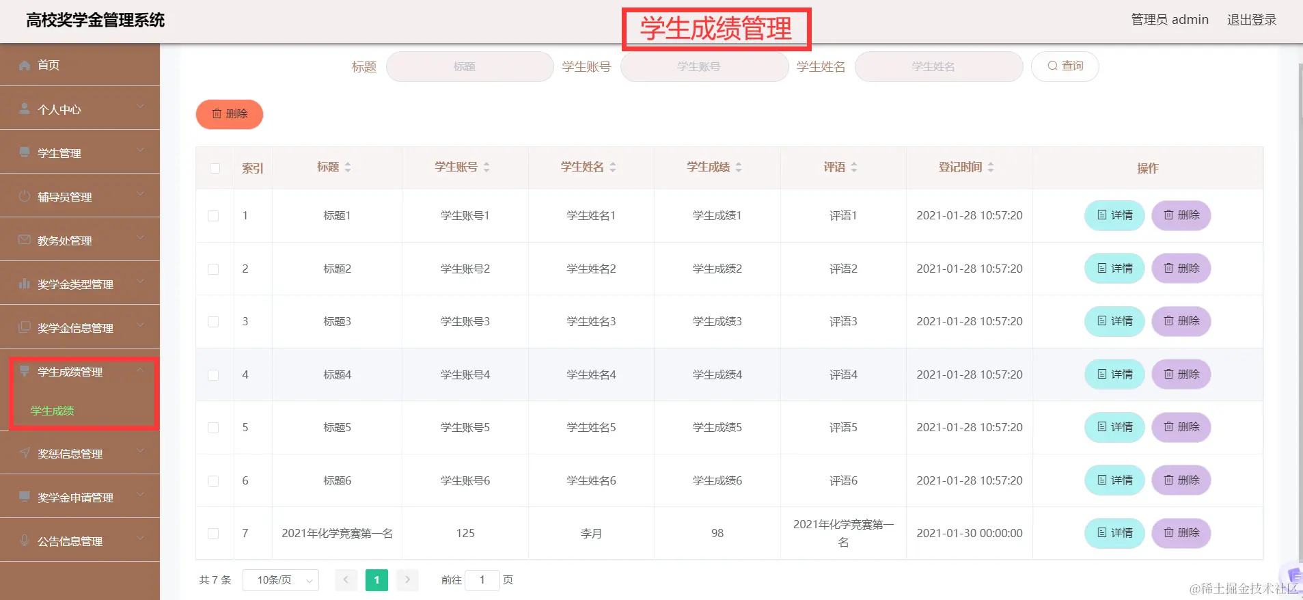Image resolution: width=1303 pixels, height=600 pixels.
Task: Sort by 标题 column arrows
Action: pos(348,167)
